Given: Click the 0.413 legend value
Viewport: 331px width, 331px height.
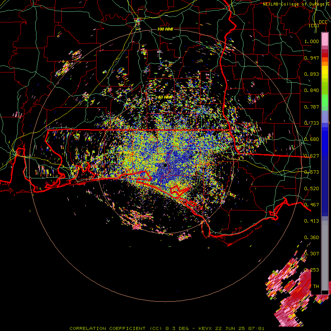Looking at the screenshot, I should [312, 221].
